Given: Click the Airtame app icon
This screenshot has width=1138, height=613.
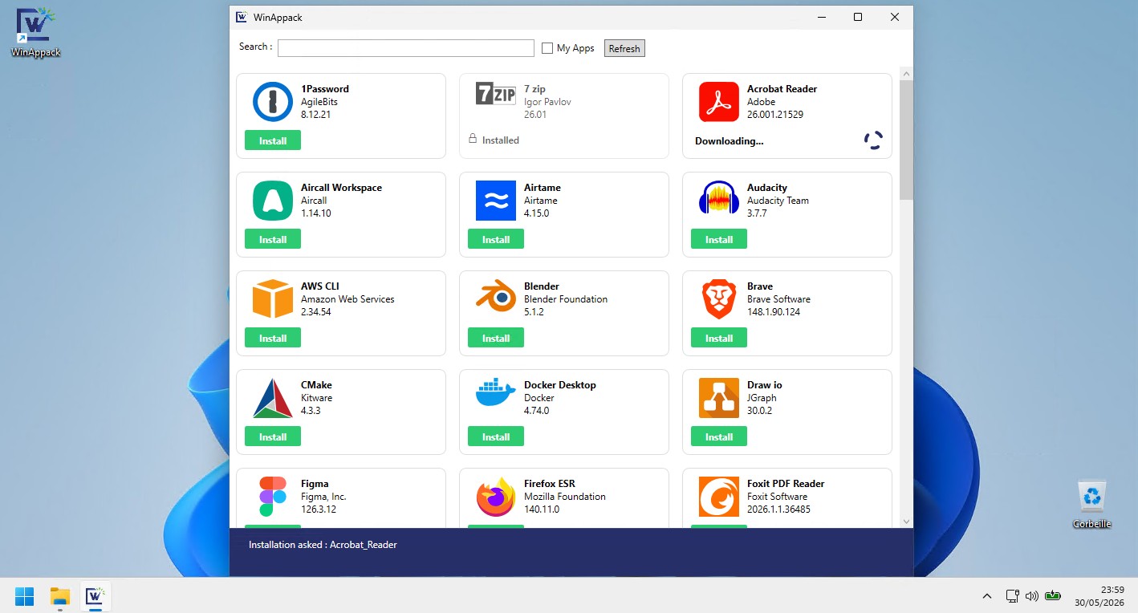Looking at the screenshot, I should click(x=496, y=201).
